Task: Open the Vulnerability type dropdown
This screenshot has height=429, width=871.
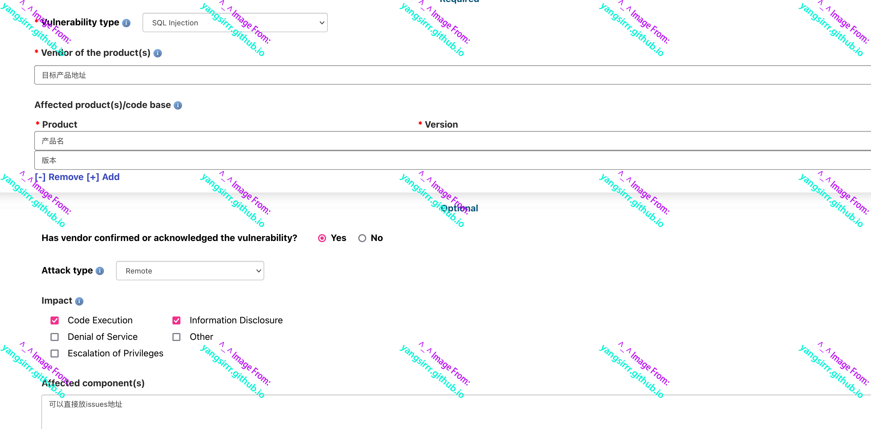Action: coord(235,23)
